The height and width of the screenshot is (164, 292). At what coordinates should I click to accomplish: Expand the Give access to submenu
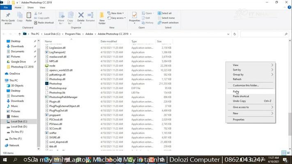pyautogui.click(x=252, y=107)
